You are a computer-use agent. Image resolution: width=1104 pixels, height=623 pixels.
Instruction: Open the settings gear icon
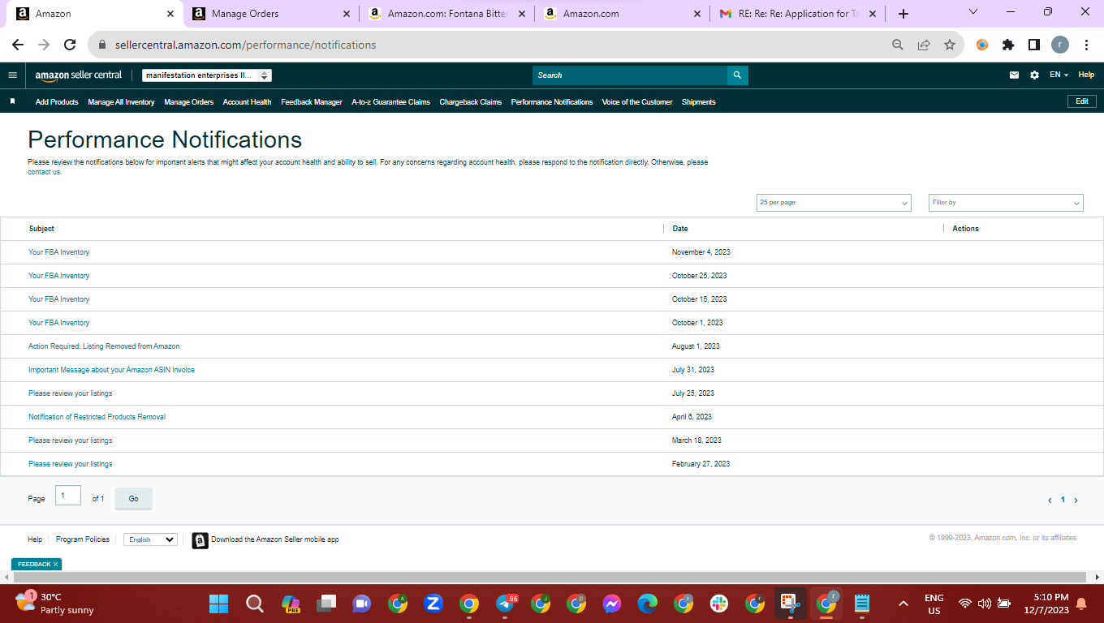1034,75
